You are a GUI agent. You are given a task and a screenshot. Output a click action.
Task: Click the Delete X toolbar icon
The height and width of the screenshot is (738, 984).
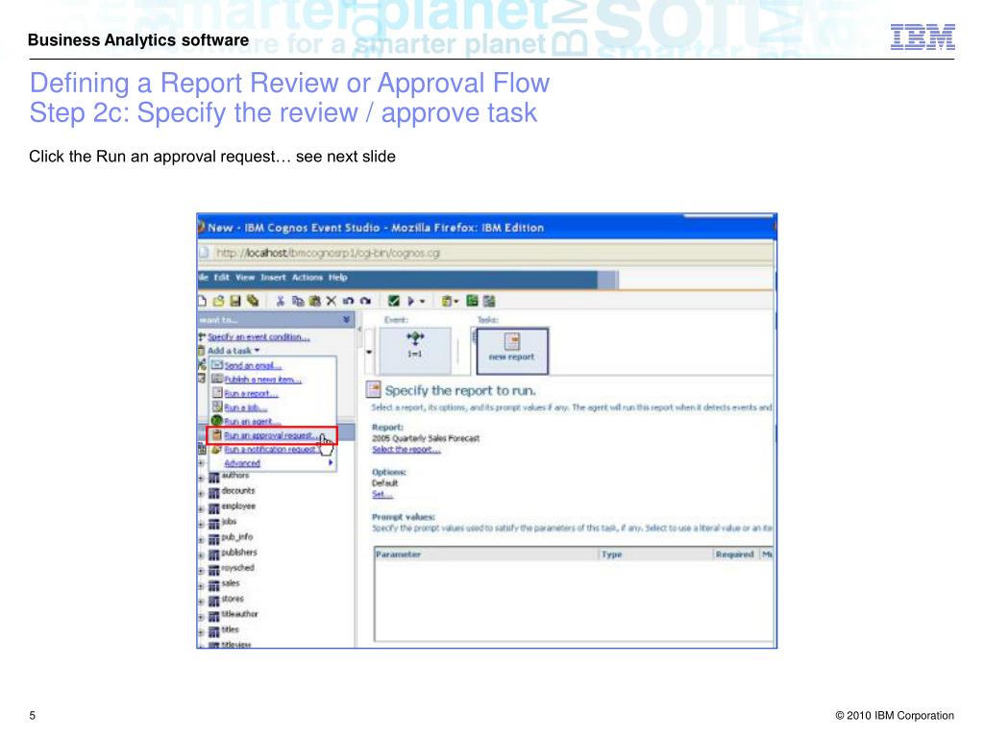pos(332,301)
